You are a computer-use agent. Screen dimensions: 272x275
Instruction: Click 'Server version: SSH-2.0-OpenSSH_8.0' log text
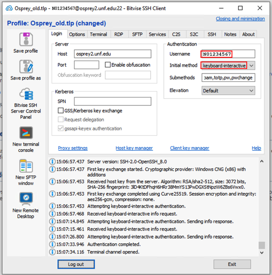tap(127, 162)
